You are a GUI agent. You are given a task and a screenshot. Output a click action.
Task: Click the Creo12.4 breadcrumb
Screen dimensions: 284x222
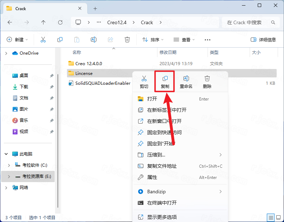(x=117, y=22)
